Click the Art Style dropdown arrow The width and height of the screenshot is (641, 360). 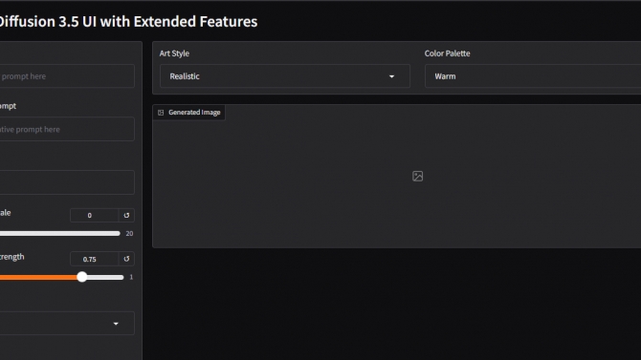[391, 76]
